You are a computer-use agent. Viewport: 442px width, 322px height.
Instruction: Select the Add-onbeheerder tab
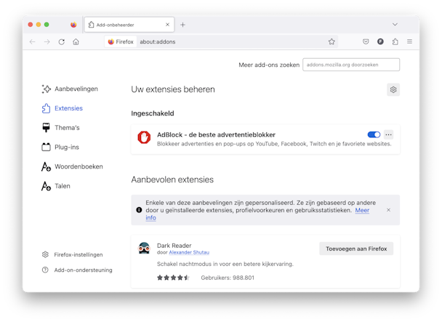pos(129,25)
